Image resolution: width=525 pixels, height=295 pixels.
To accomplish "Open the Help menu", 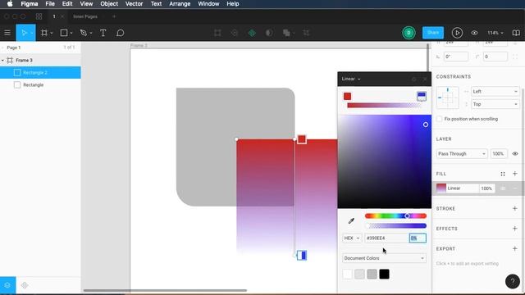I will point(233,4).
